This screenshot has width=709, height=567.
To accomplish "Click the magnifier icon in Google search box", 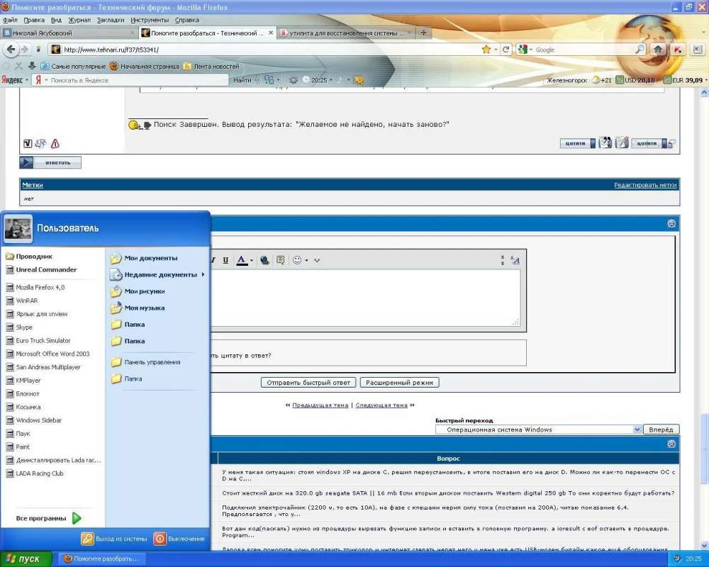I will coord(640,50).
